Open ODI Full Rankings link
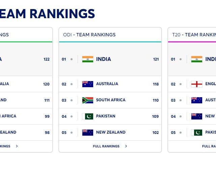Viewport: 216px width, 177px height. click(106, 146)
